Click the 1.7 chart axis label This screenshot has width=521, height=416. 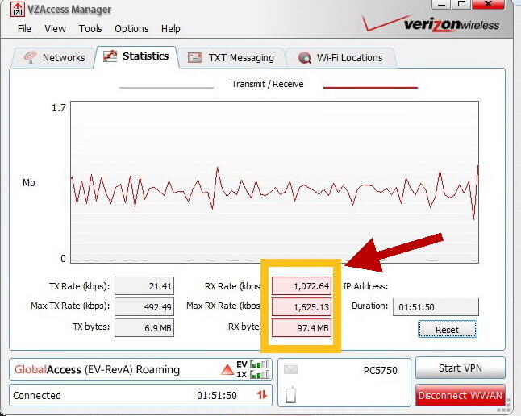click(59, 108)
